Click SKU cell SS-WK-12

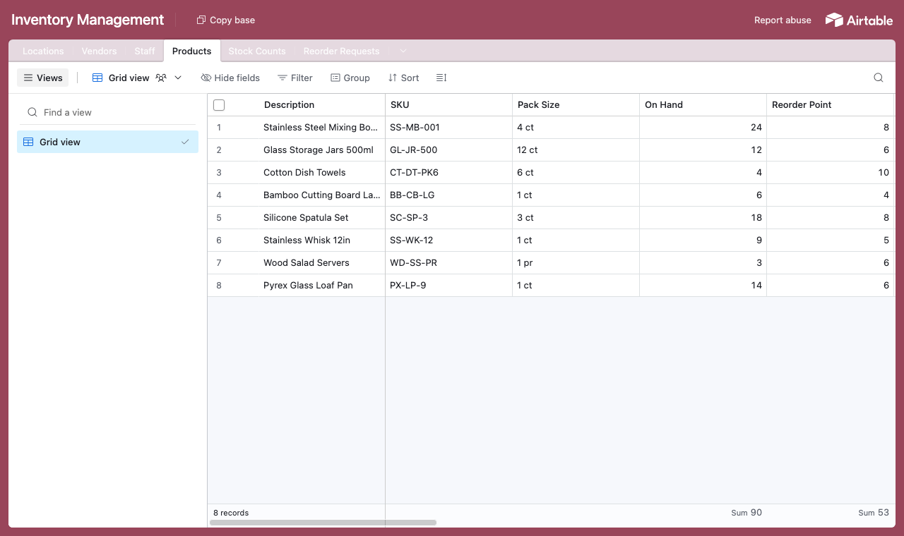point(449,240)
